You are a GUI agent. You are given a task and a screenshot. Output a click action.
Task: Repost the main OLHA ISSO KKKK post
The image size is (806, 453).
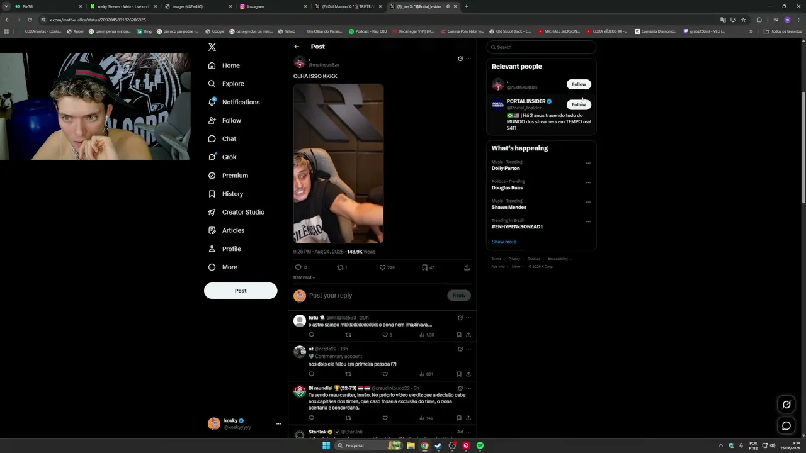point(340,267)
